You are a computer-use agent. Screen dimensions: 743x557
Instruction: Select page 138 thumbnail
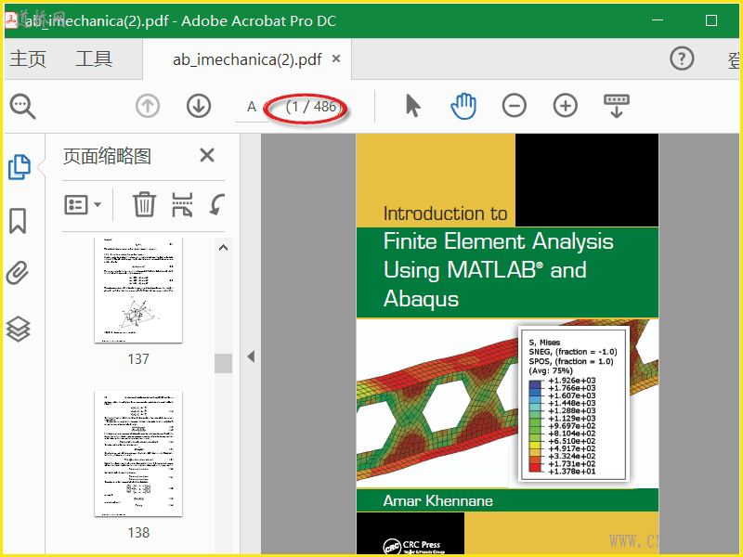[x=138, y=453]
